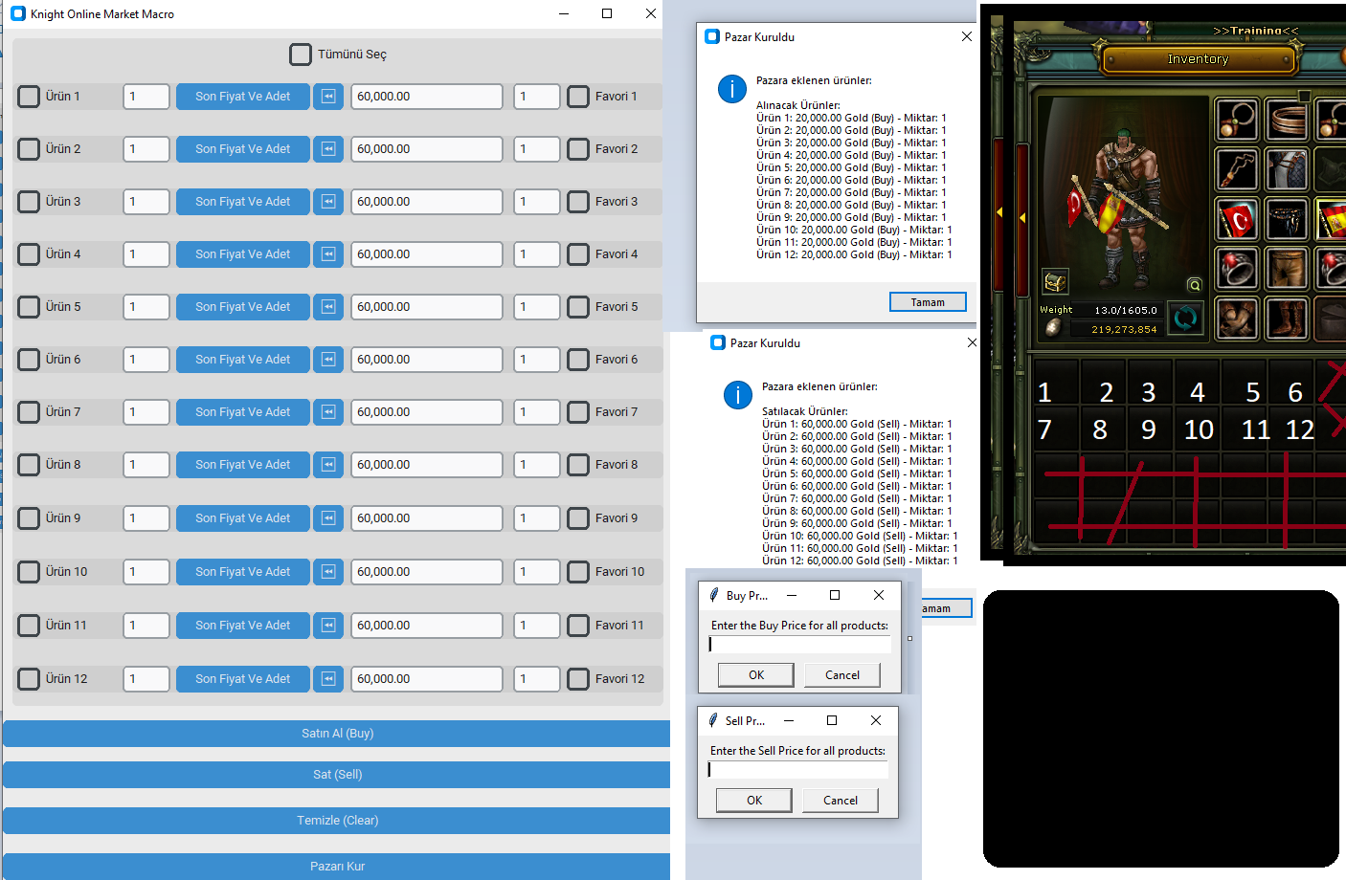
Task: Click the 60,000.00 price field for Ürün 1
Action: click(x=427, y=97)
